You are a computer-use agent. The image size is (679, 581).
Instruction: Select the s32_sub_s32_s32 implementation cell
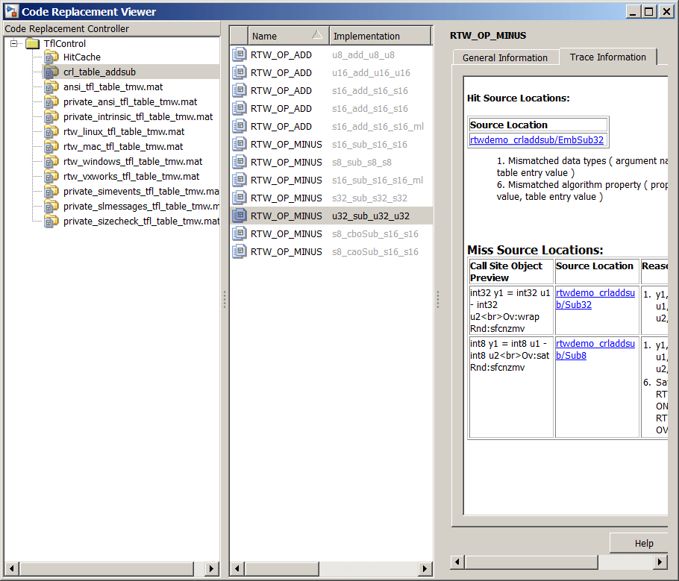click(370, 198)
